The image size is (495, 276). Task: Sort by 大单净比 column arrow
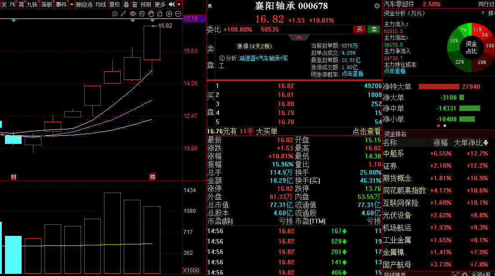(486, 143)
